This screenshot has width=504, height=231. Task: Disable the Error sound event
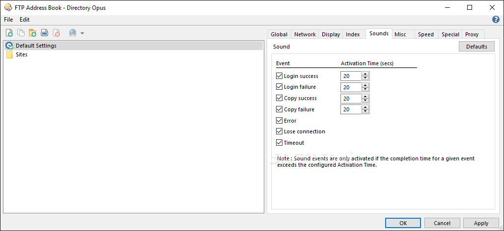pos(279,120)
